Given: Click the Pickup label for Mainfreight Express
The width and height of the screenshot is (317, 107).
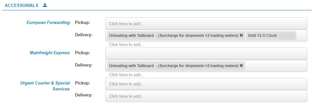Looking at the screenshot, I should [x=82, y=53].
